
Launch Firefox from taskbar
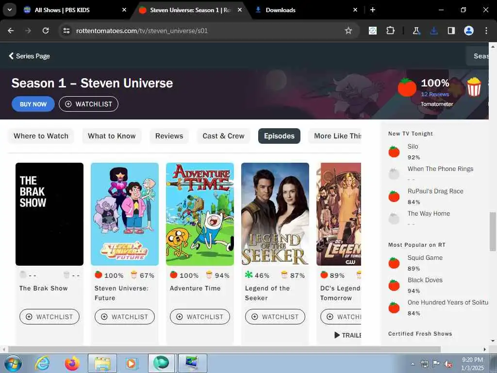[x=72, y=363]
